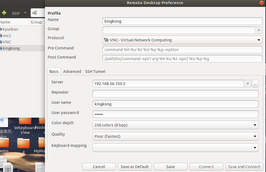Click the .doc document icon on desktop

pyautogui.click(x=4, y=128)
